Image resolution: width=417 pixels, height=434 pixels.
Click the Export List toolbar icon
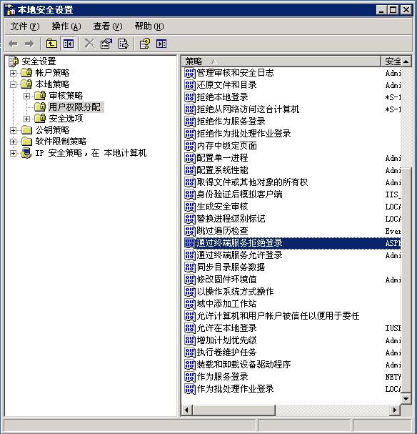[124, 44]
